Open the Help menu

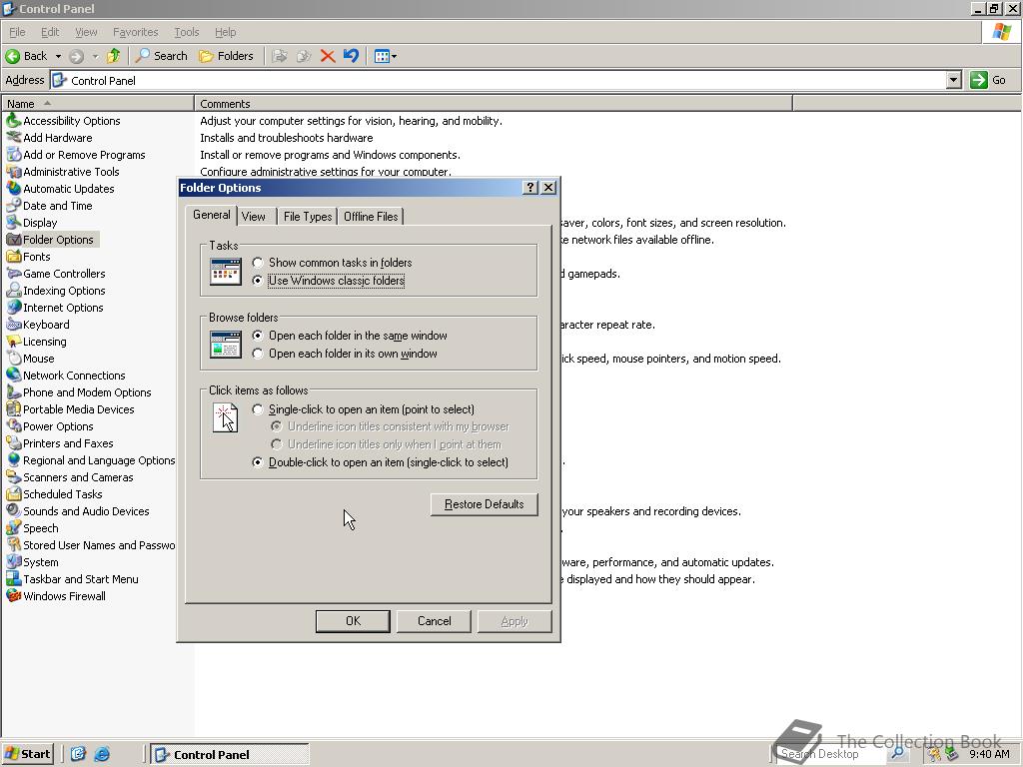[x=225, y=32]
